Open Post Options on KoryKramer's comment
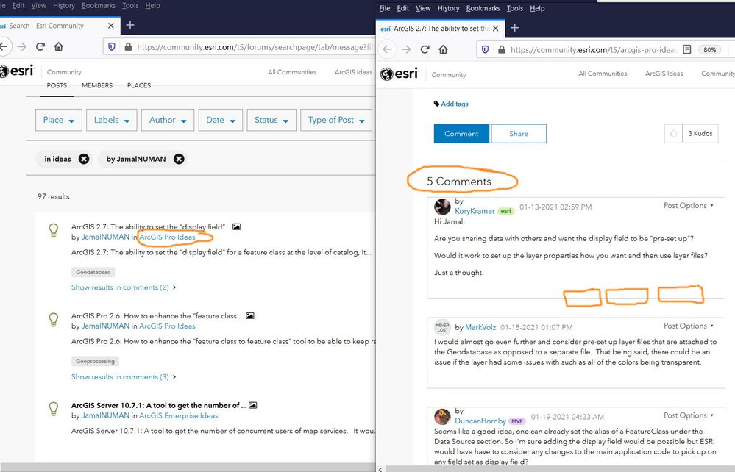 tap(689, 206)
